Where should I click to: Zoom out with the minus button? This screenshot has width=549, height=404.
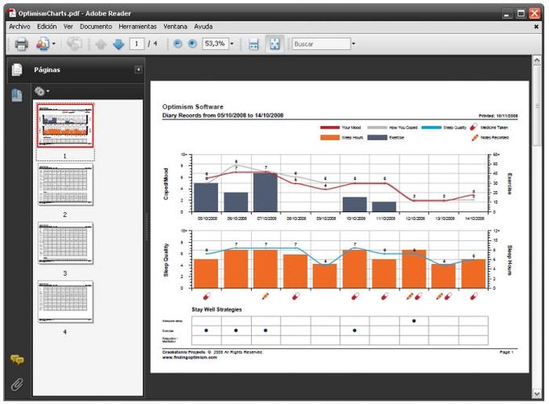[178, 44]
